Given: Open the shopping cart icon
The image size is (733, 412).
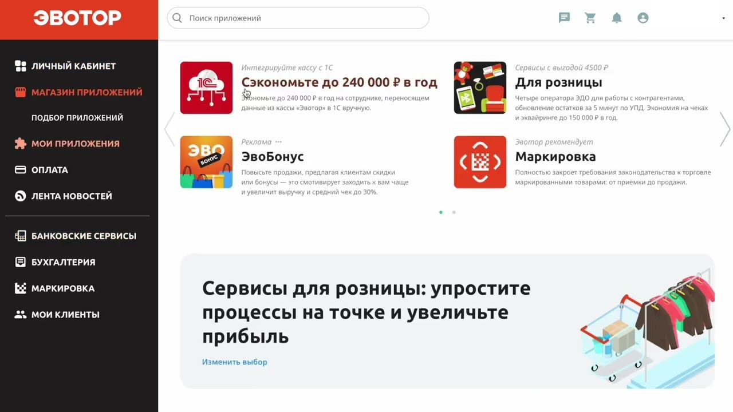Looking at the screenshot, I should pyautogui.click(x=590, y=18).
